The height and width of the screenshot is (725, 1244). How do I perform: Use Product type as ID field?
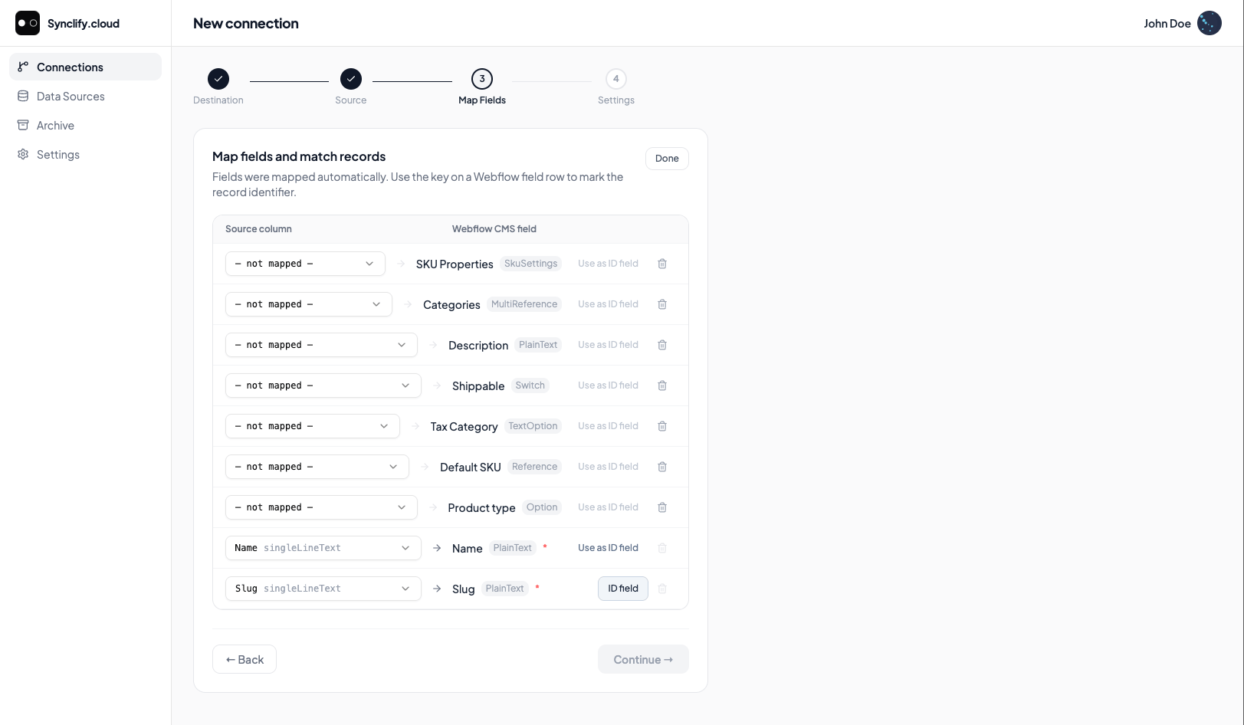(608, 507)
